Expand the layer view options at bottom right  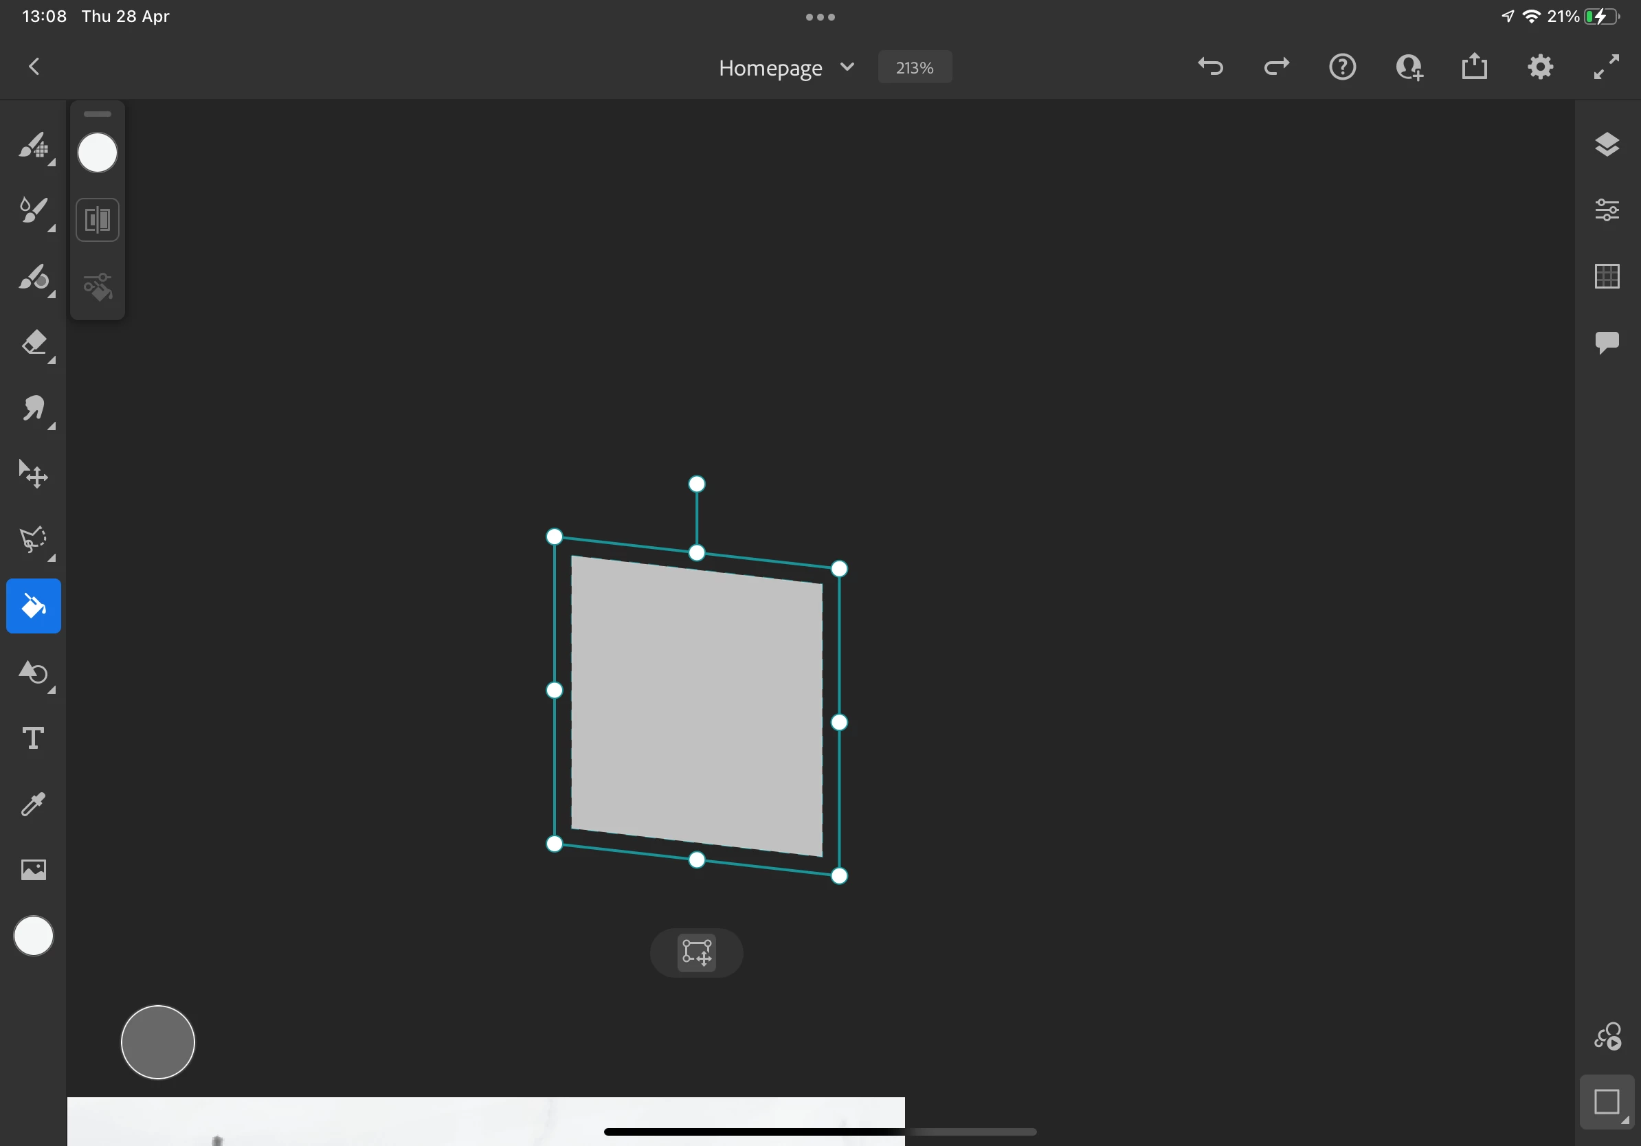(x=1607, y=1102)
